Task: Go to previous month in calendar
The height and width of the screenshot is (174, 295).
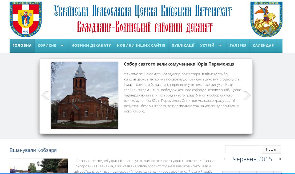Action: click(x=224, y=159)
